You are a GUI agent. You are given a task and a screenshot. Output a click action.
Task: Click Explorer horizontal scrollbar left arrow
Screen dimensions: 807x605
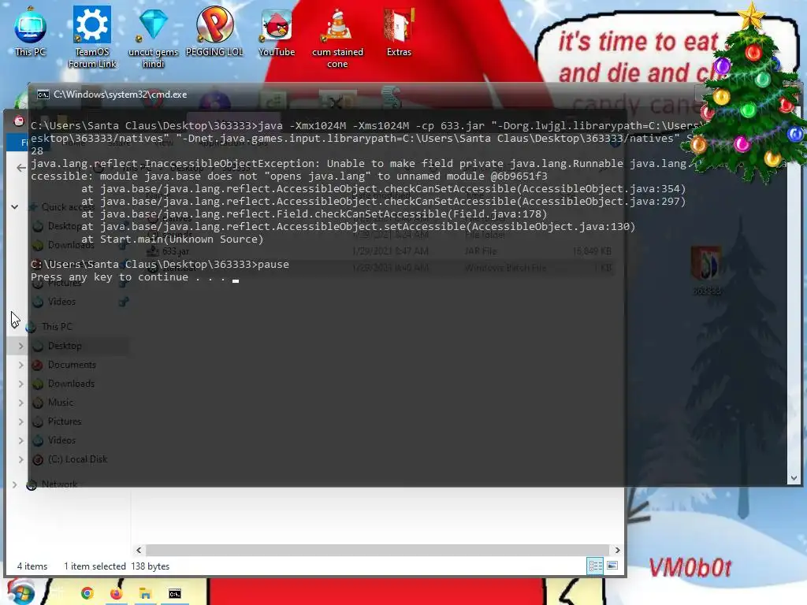click(139, 550)
